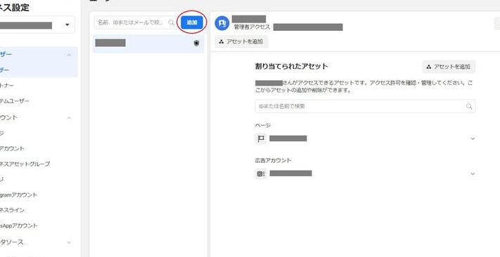The image size is (500, 257).
Task: Expand the page asset row chevron
Action: point(473,138)
